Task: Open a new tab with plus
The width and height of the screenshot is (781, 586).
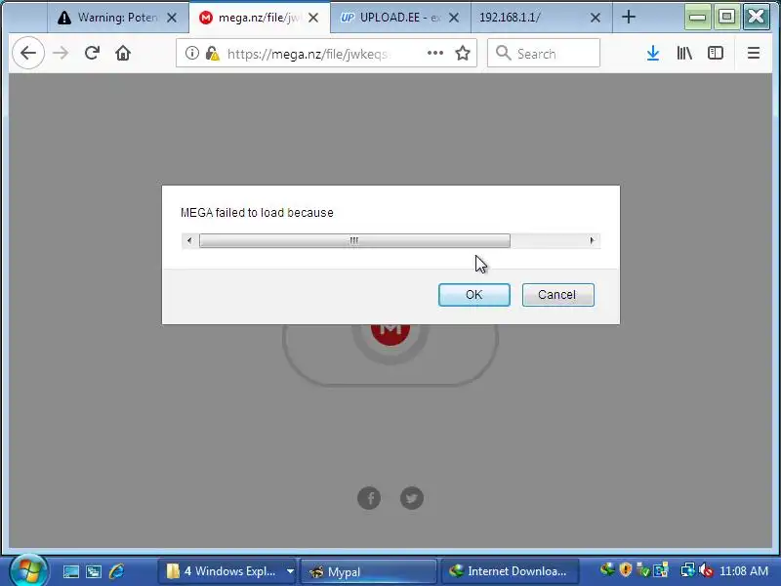Action: (x=629, y=17)
